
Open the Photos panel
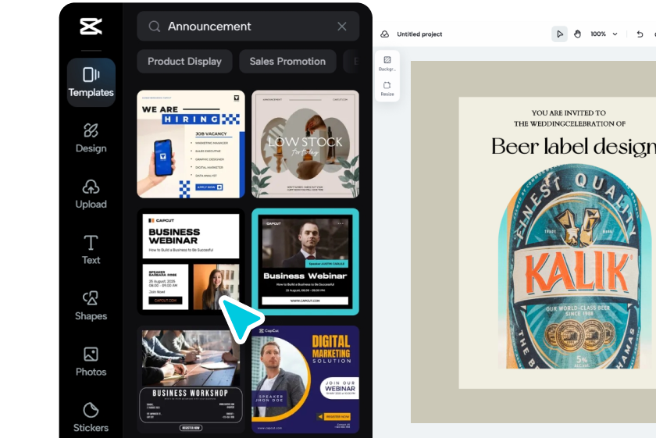point(91,362)
